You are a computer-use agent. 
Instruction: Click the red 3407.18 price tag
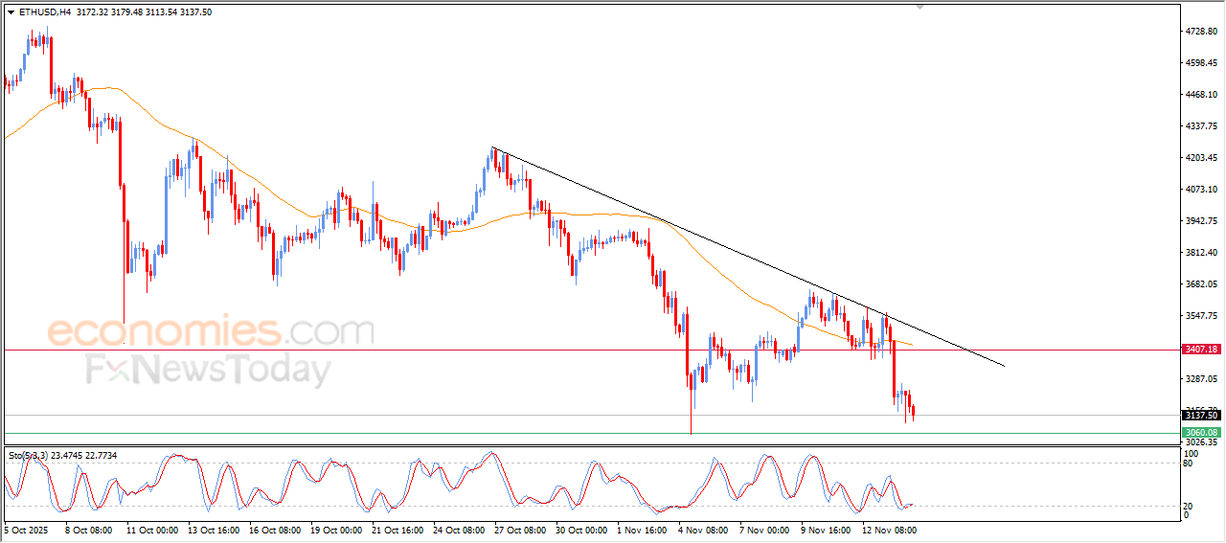tap(1202, 350)
